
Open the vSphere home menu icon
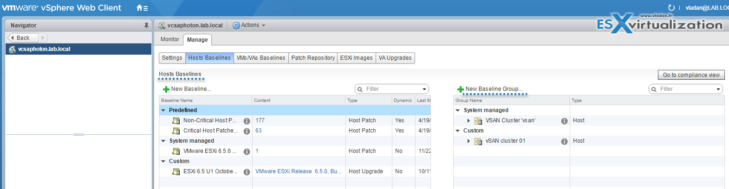click(142, 8)
